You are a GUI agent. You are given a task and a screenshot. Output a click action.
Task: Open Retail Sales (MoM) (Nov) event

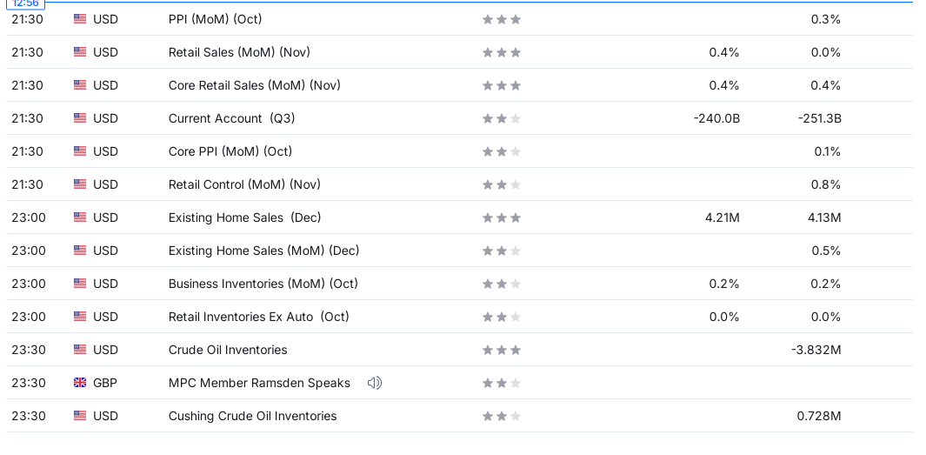click(239, 52)
